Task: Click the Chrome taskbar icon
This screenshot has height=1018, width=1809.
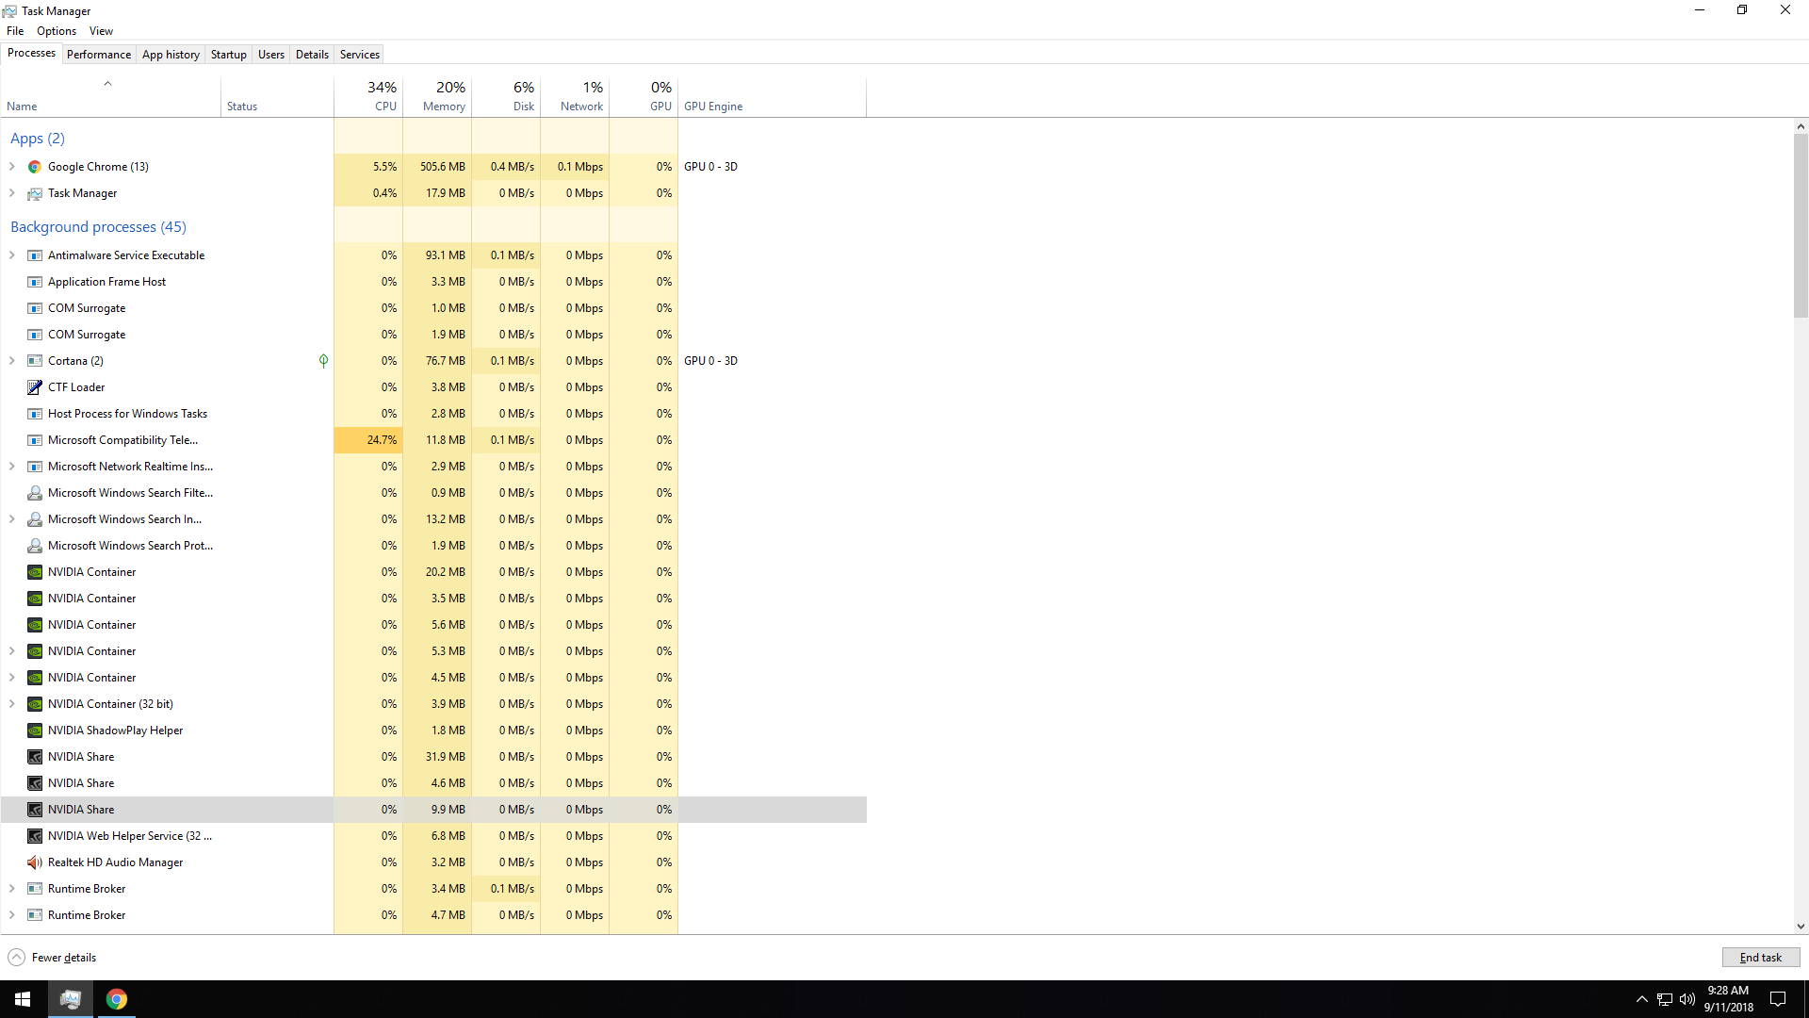Action: (x=117, y=999)
